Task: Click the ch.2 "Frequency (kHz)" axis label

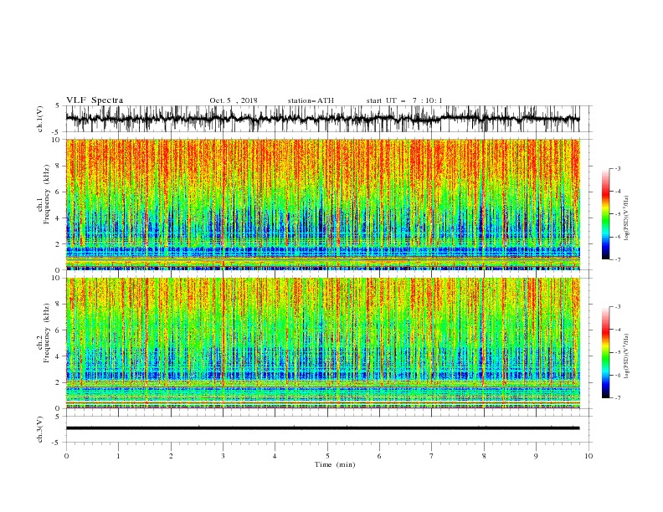Action: 47,333
